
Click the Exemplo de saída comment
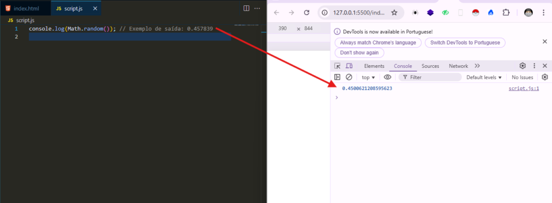(166, 29)
